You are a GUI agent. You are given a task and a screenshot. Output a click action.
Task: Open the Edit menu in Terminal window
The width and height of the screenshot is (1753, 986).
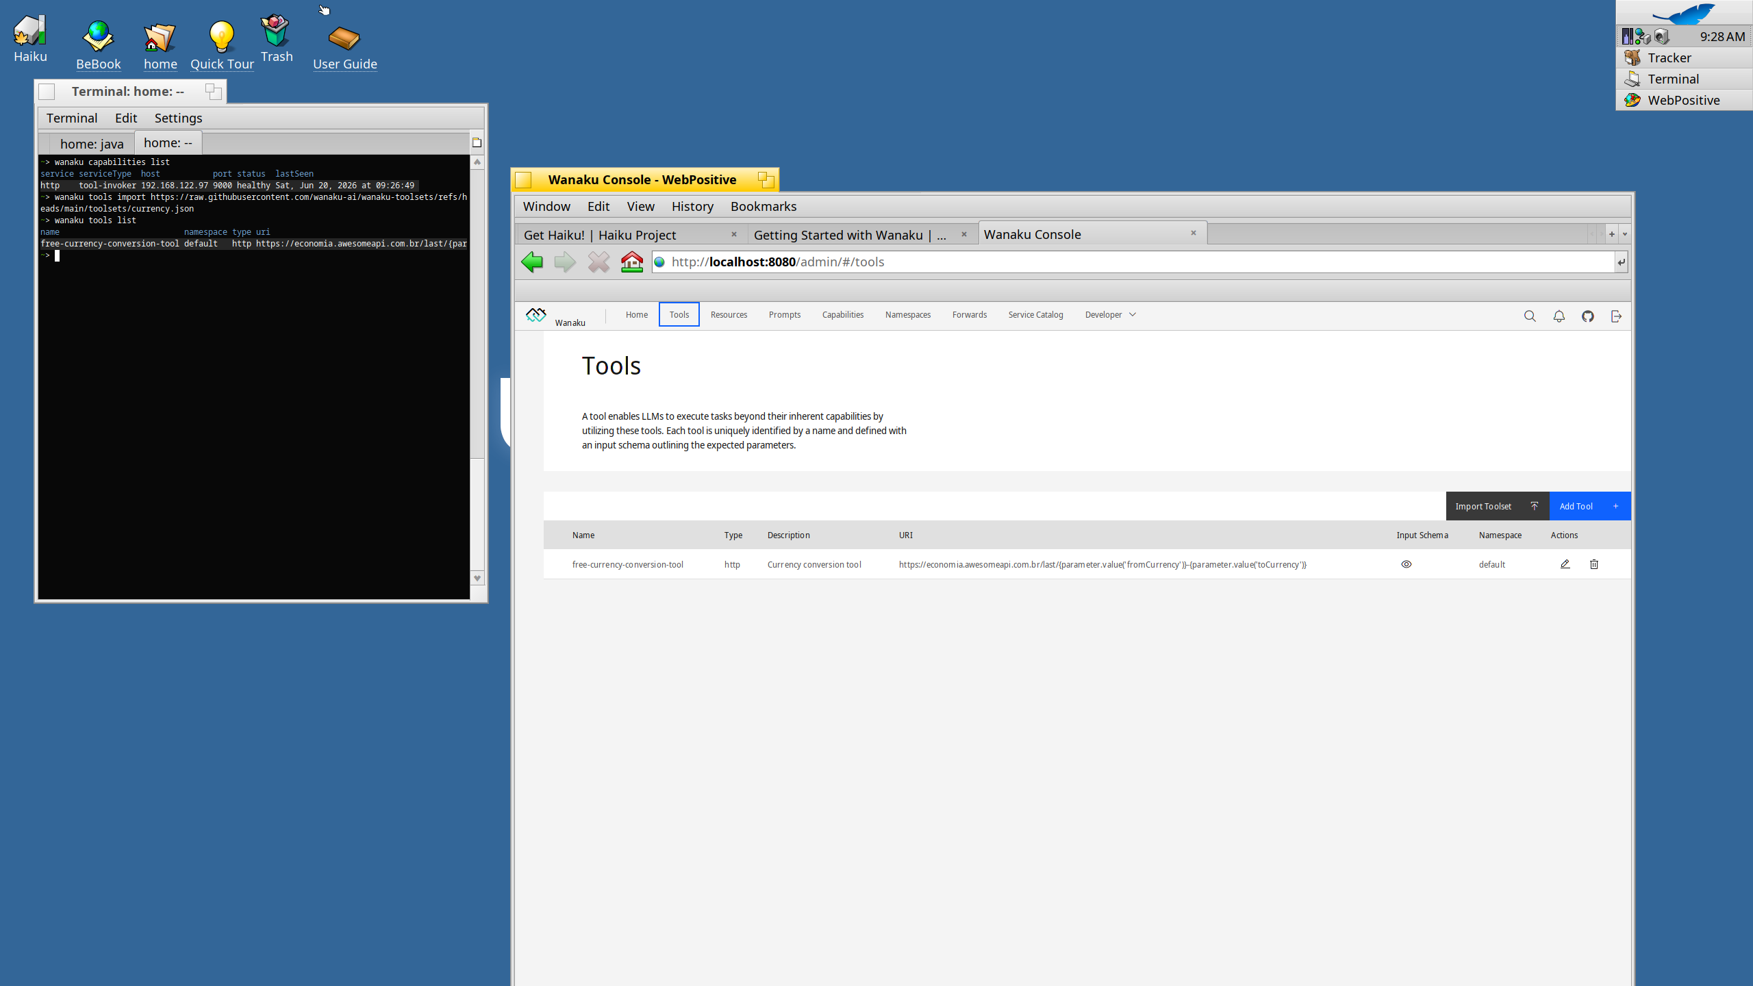[126, 118]
